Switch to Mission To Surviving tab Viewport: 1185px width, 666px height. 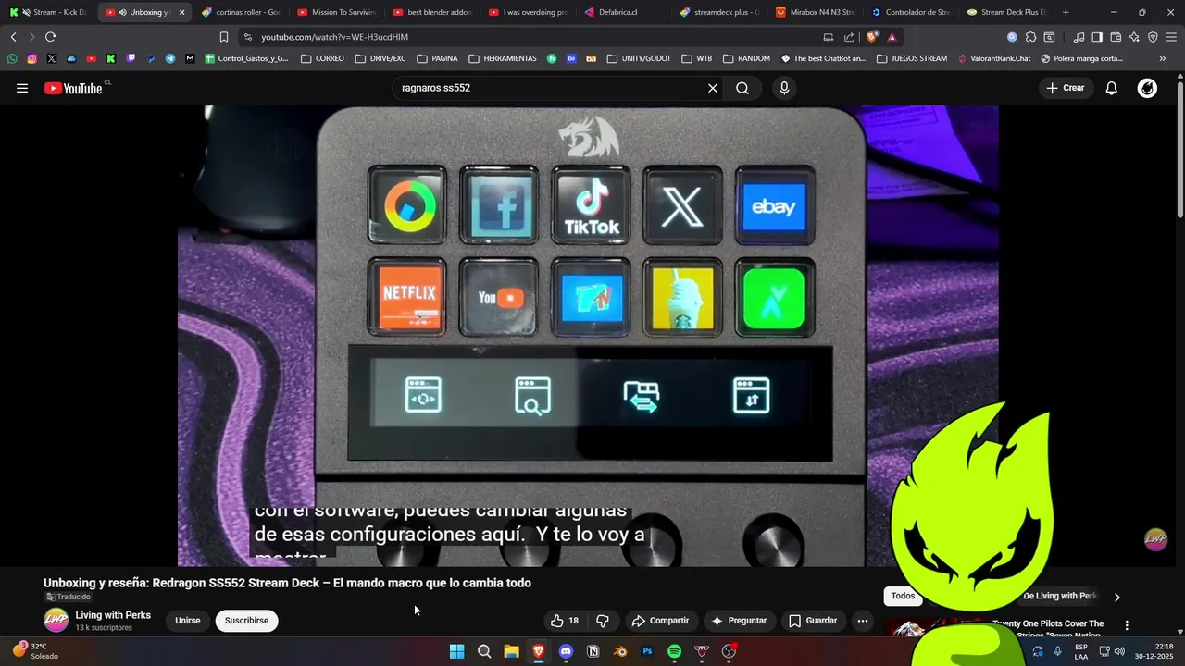point(335,12)
